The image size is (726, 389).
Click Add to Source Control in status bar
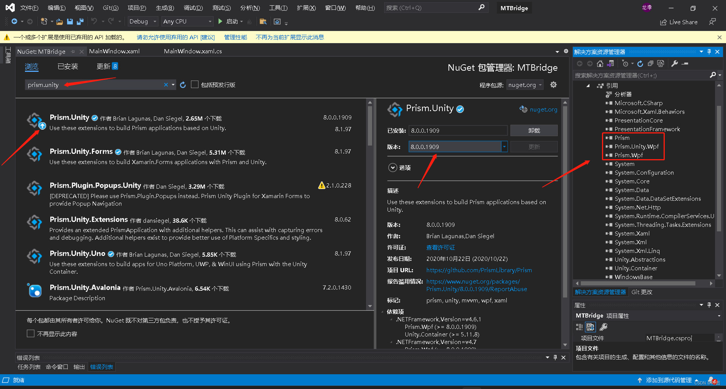[x=669, y=380]
